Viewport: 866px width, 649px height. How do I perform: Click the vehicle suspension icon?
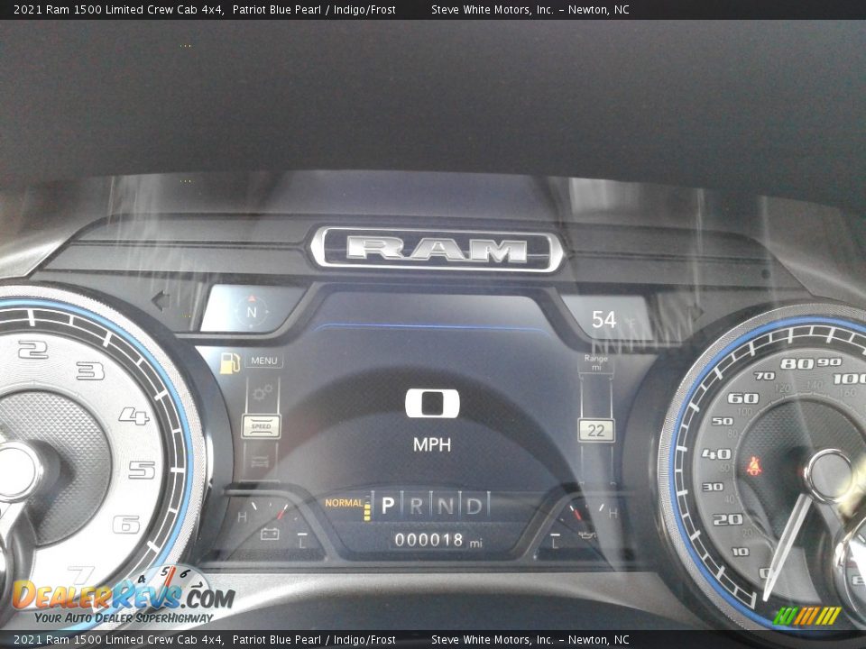[x=262, y=462]
